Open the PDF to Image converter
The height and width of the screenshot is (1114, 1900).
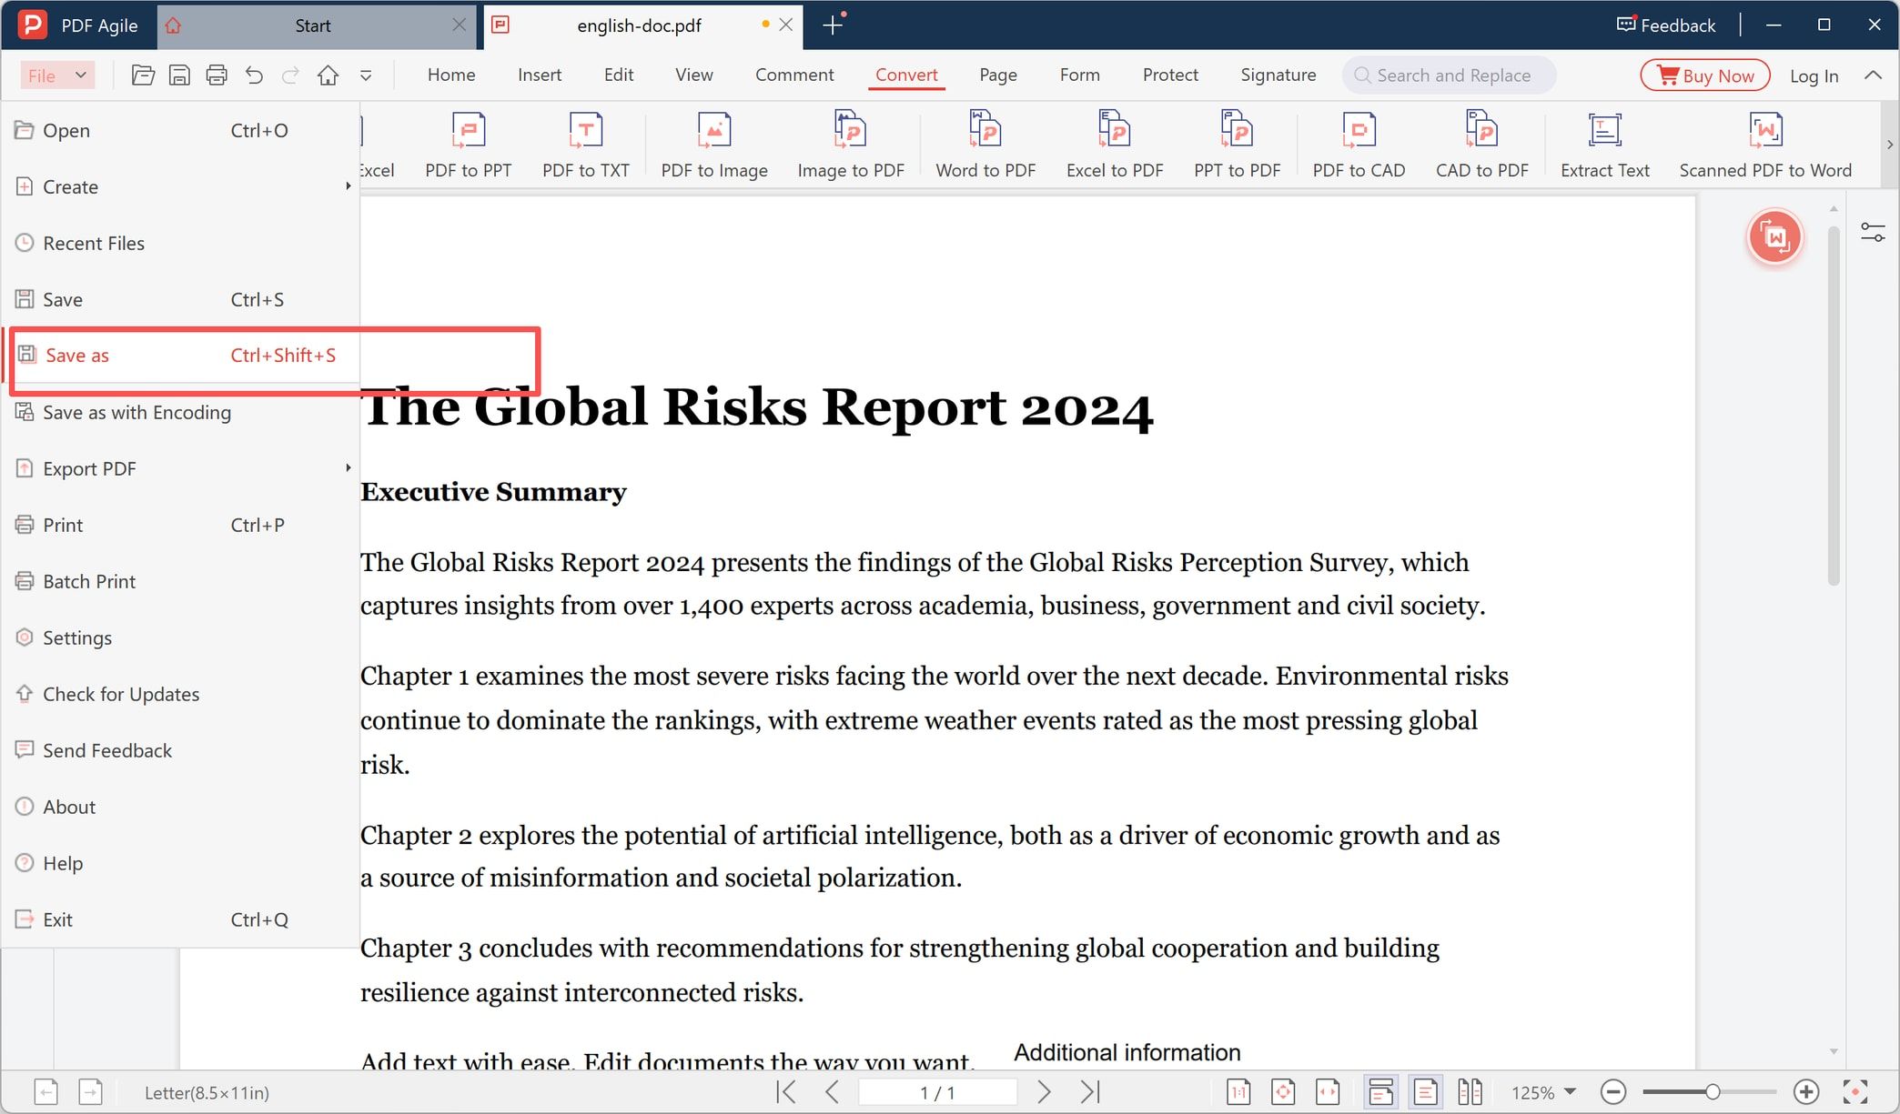click(x=714, y=145)
